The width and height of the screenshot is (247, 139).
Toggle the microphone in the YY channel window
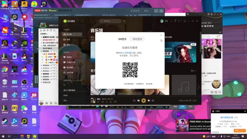tap(51, 103)
